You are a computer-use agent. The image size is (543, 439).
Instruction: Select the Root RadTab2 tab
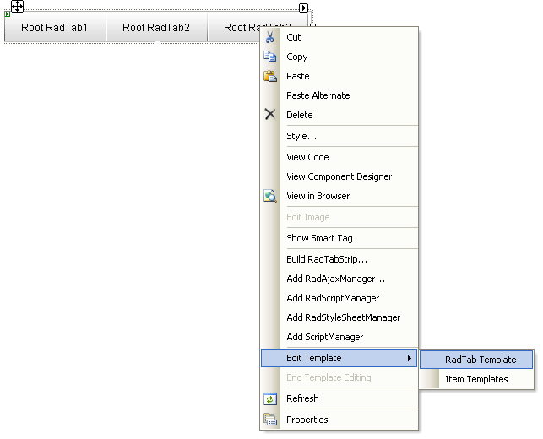coord(156,27)
